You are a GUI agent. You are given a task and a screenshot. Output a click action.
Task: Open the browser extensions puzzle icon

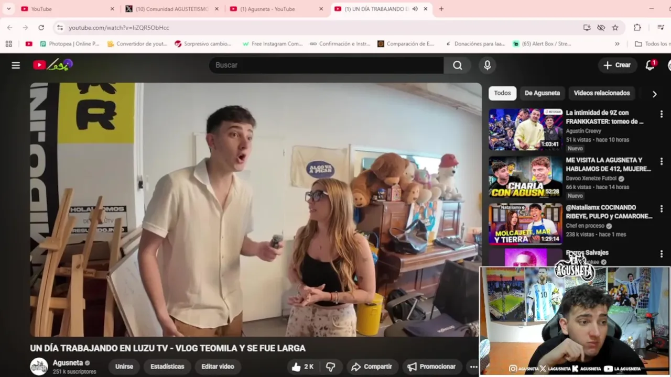click(x=637, y=27)
